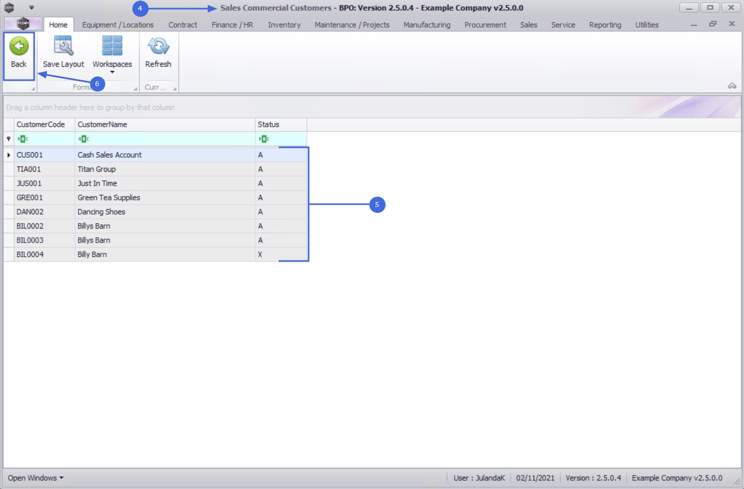The image size is (744, 489).
Task: Click the Just In Time name cell
Action: (165, 183)
